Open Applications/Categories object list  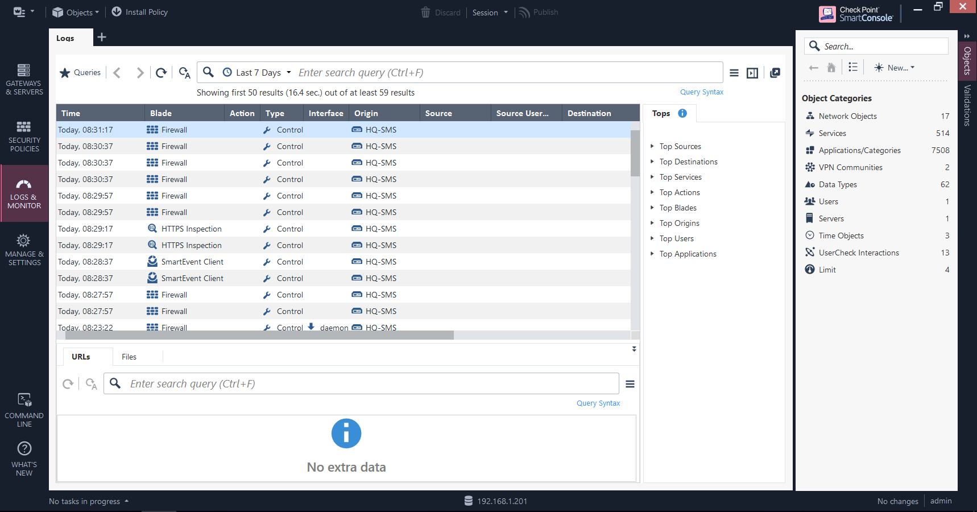coord(877,150)
